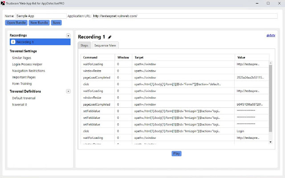The image size is (285, 178).
Task: Open Navigation Restrictions settings
Action: 28,71
